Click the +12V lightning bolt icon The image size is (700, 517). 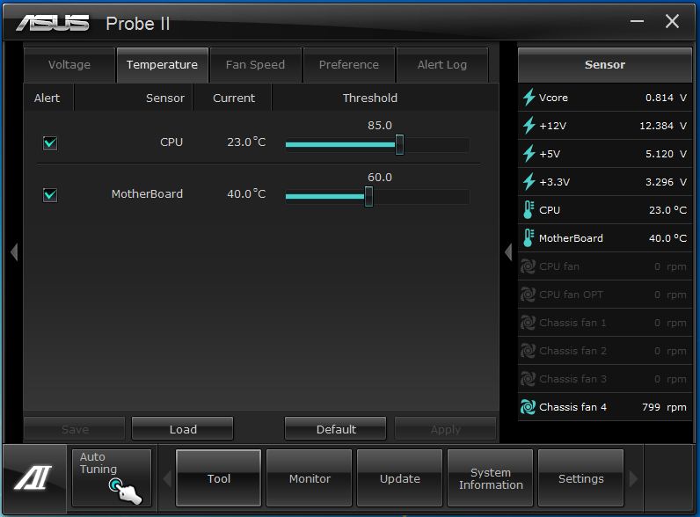(x=529, y=126)
